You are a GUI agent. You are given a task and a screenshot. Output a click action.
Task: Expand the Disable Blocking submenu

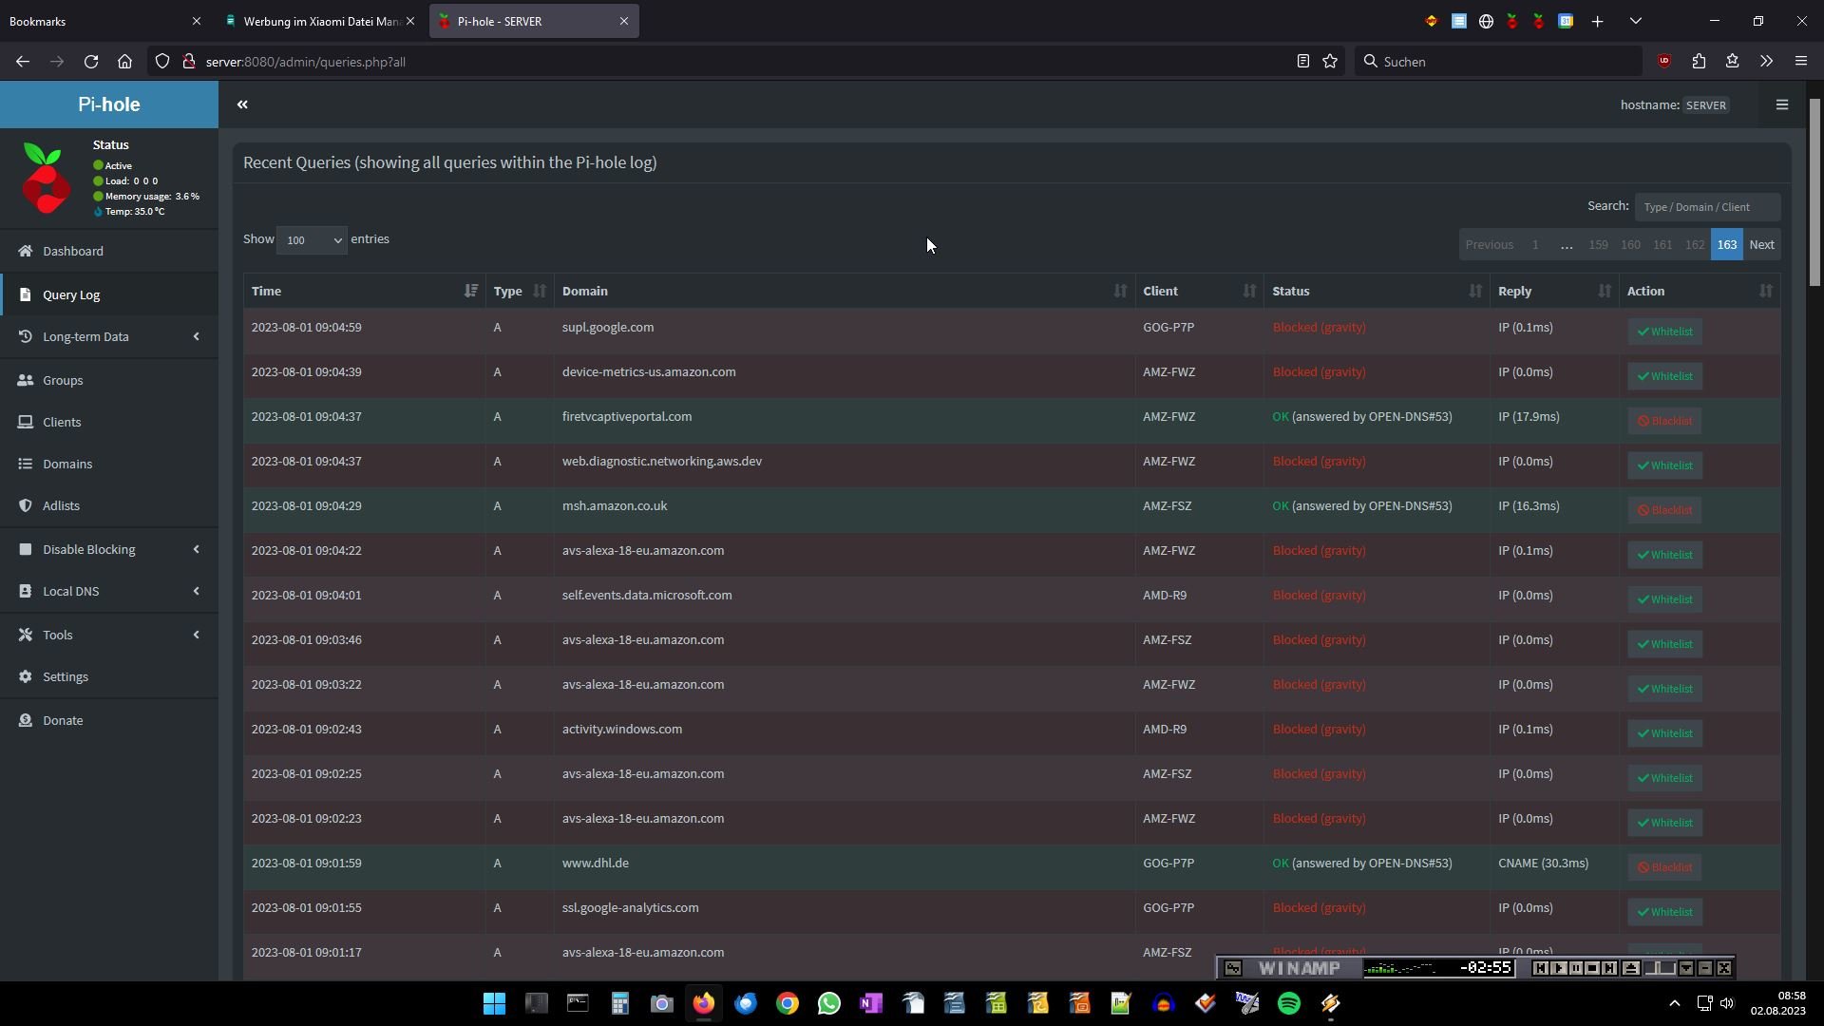[108, 550]
